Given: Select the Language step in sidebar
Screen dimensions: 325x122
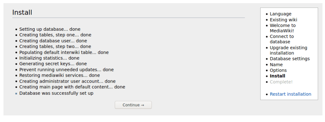Looking at the screenshot, I should pos(281,14).
